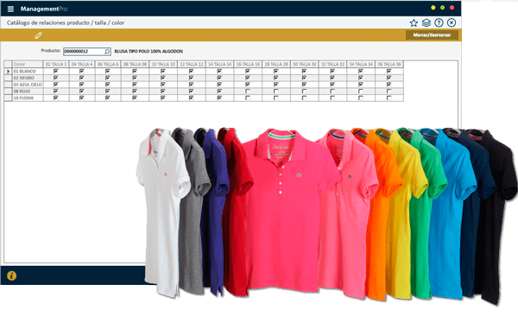Uncheck 02 NEGRO in 30 TALLA 30 column
Screen dimensions: 518x316
click(304, 78)
